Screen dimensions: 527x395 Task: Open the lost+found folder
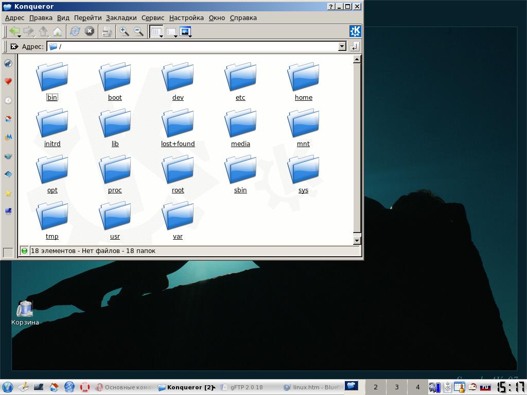point(178,128)
